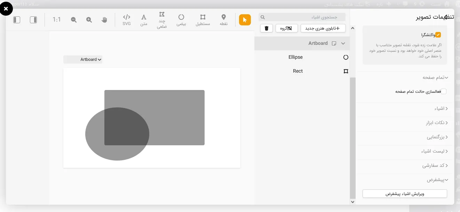Image resolution: width=460 pixels, height=212 pixels.
Task: Expand the object list (لیست اشیاء) section
Action: [x=435, y=152]
